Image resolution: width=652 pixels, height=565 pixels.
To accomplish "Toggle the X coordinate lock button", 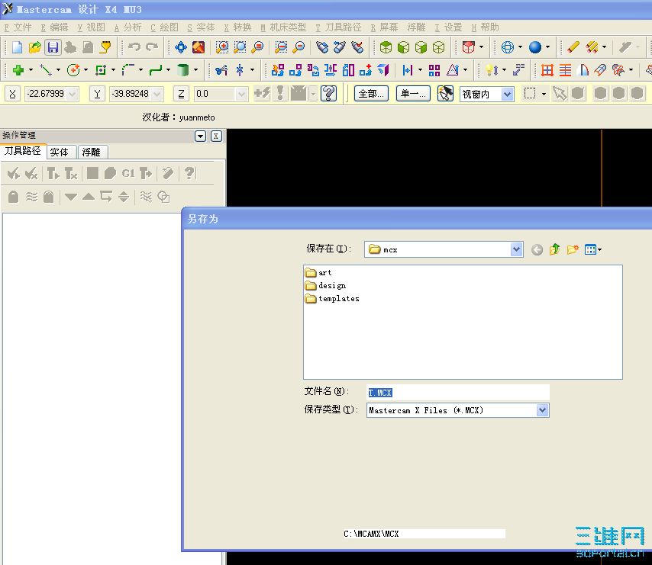I will pos(12,94).
